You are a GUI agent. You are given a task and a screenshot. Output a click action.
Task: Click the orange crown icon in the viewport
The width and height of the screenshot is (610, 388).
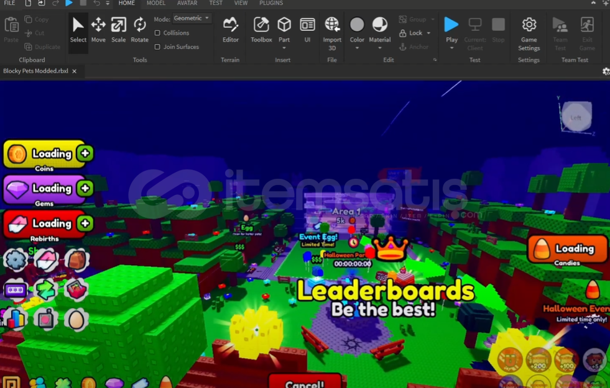[390, 248]
